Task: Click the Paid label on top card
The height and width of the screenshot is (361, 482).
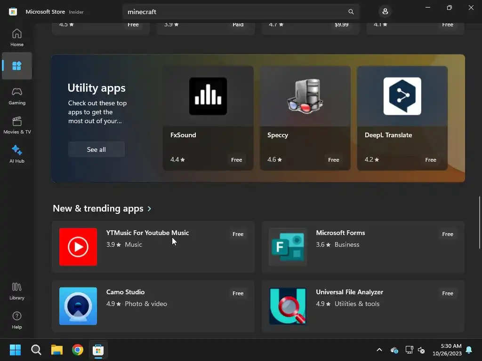Action: 238,24
